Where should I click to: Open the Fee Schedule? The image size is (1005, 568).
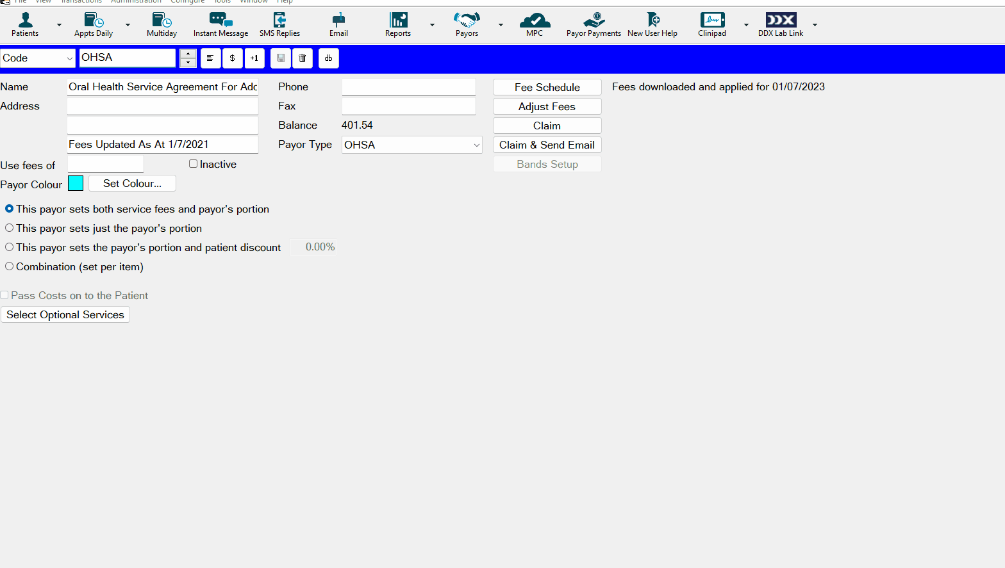[x=547, y=87]
